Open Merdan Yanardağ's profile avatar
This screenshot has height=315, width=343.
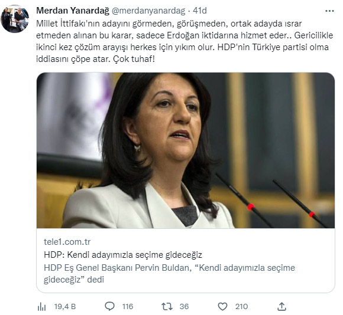15,19
